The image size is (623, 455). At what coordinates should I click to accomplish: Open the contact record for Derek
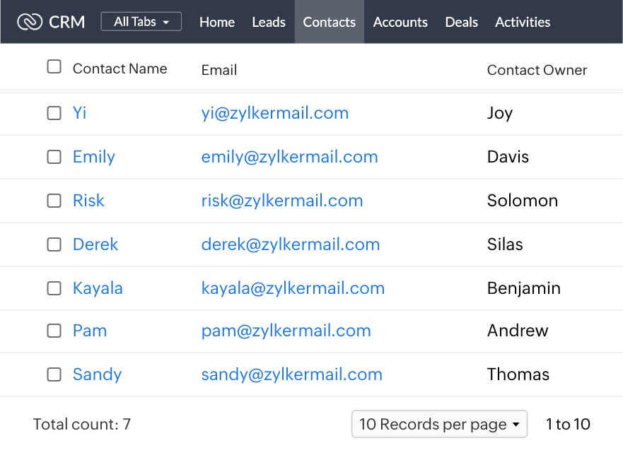point(95,244)
